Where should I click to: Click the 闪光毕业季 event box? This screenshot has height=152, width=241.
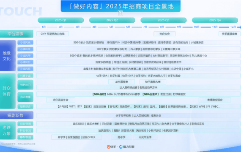145,137
